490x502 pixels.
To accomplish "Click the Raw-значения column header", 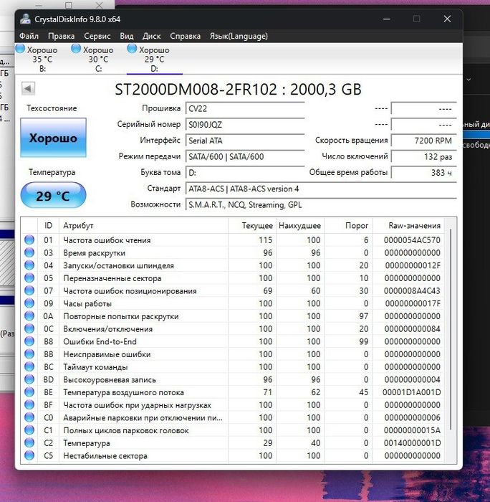I will (408, 225).
